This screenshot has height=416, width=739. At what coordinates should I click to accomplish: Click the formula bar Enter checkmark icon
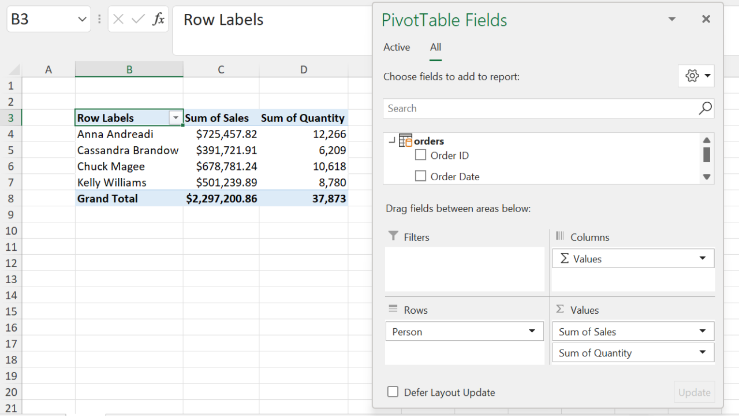click(138, 19)
